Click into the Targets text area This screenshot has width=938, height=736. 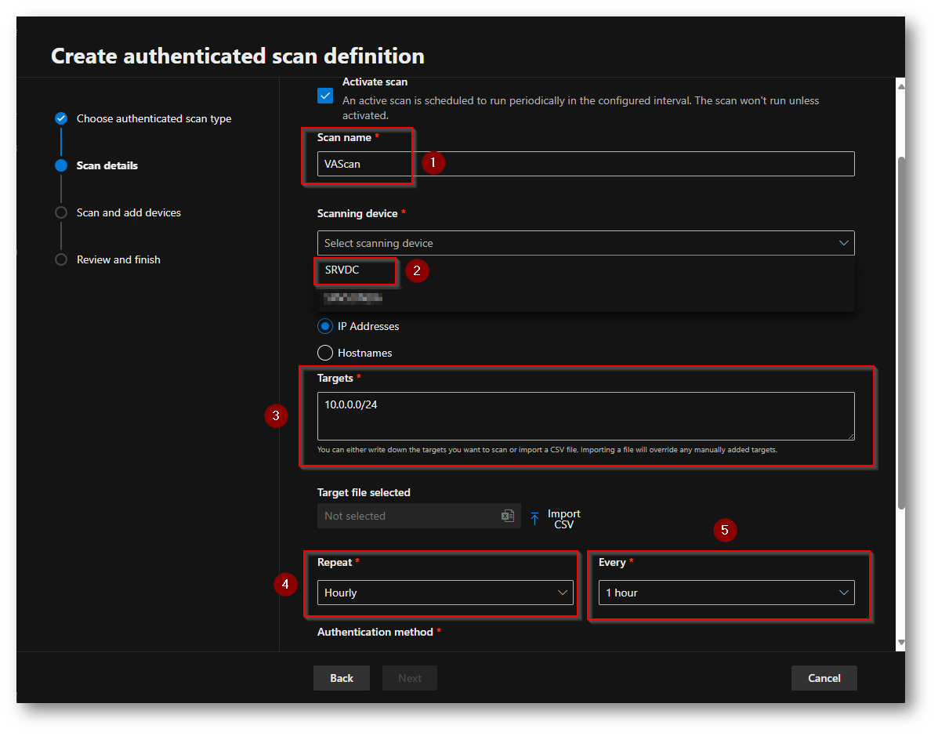coord(585,416)
